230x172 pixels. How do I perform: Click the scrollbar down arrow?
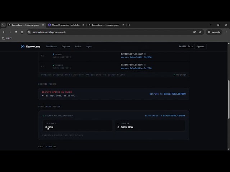point(229,149)
